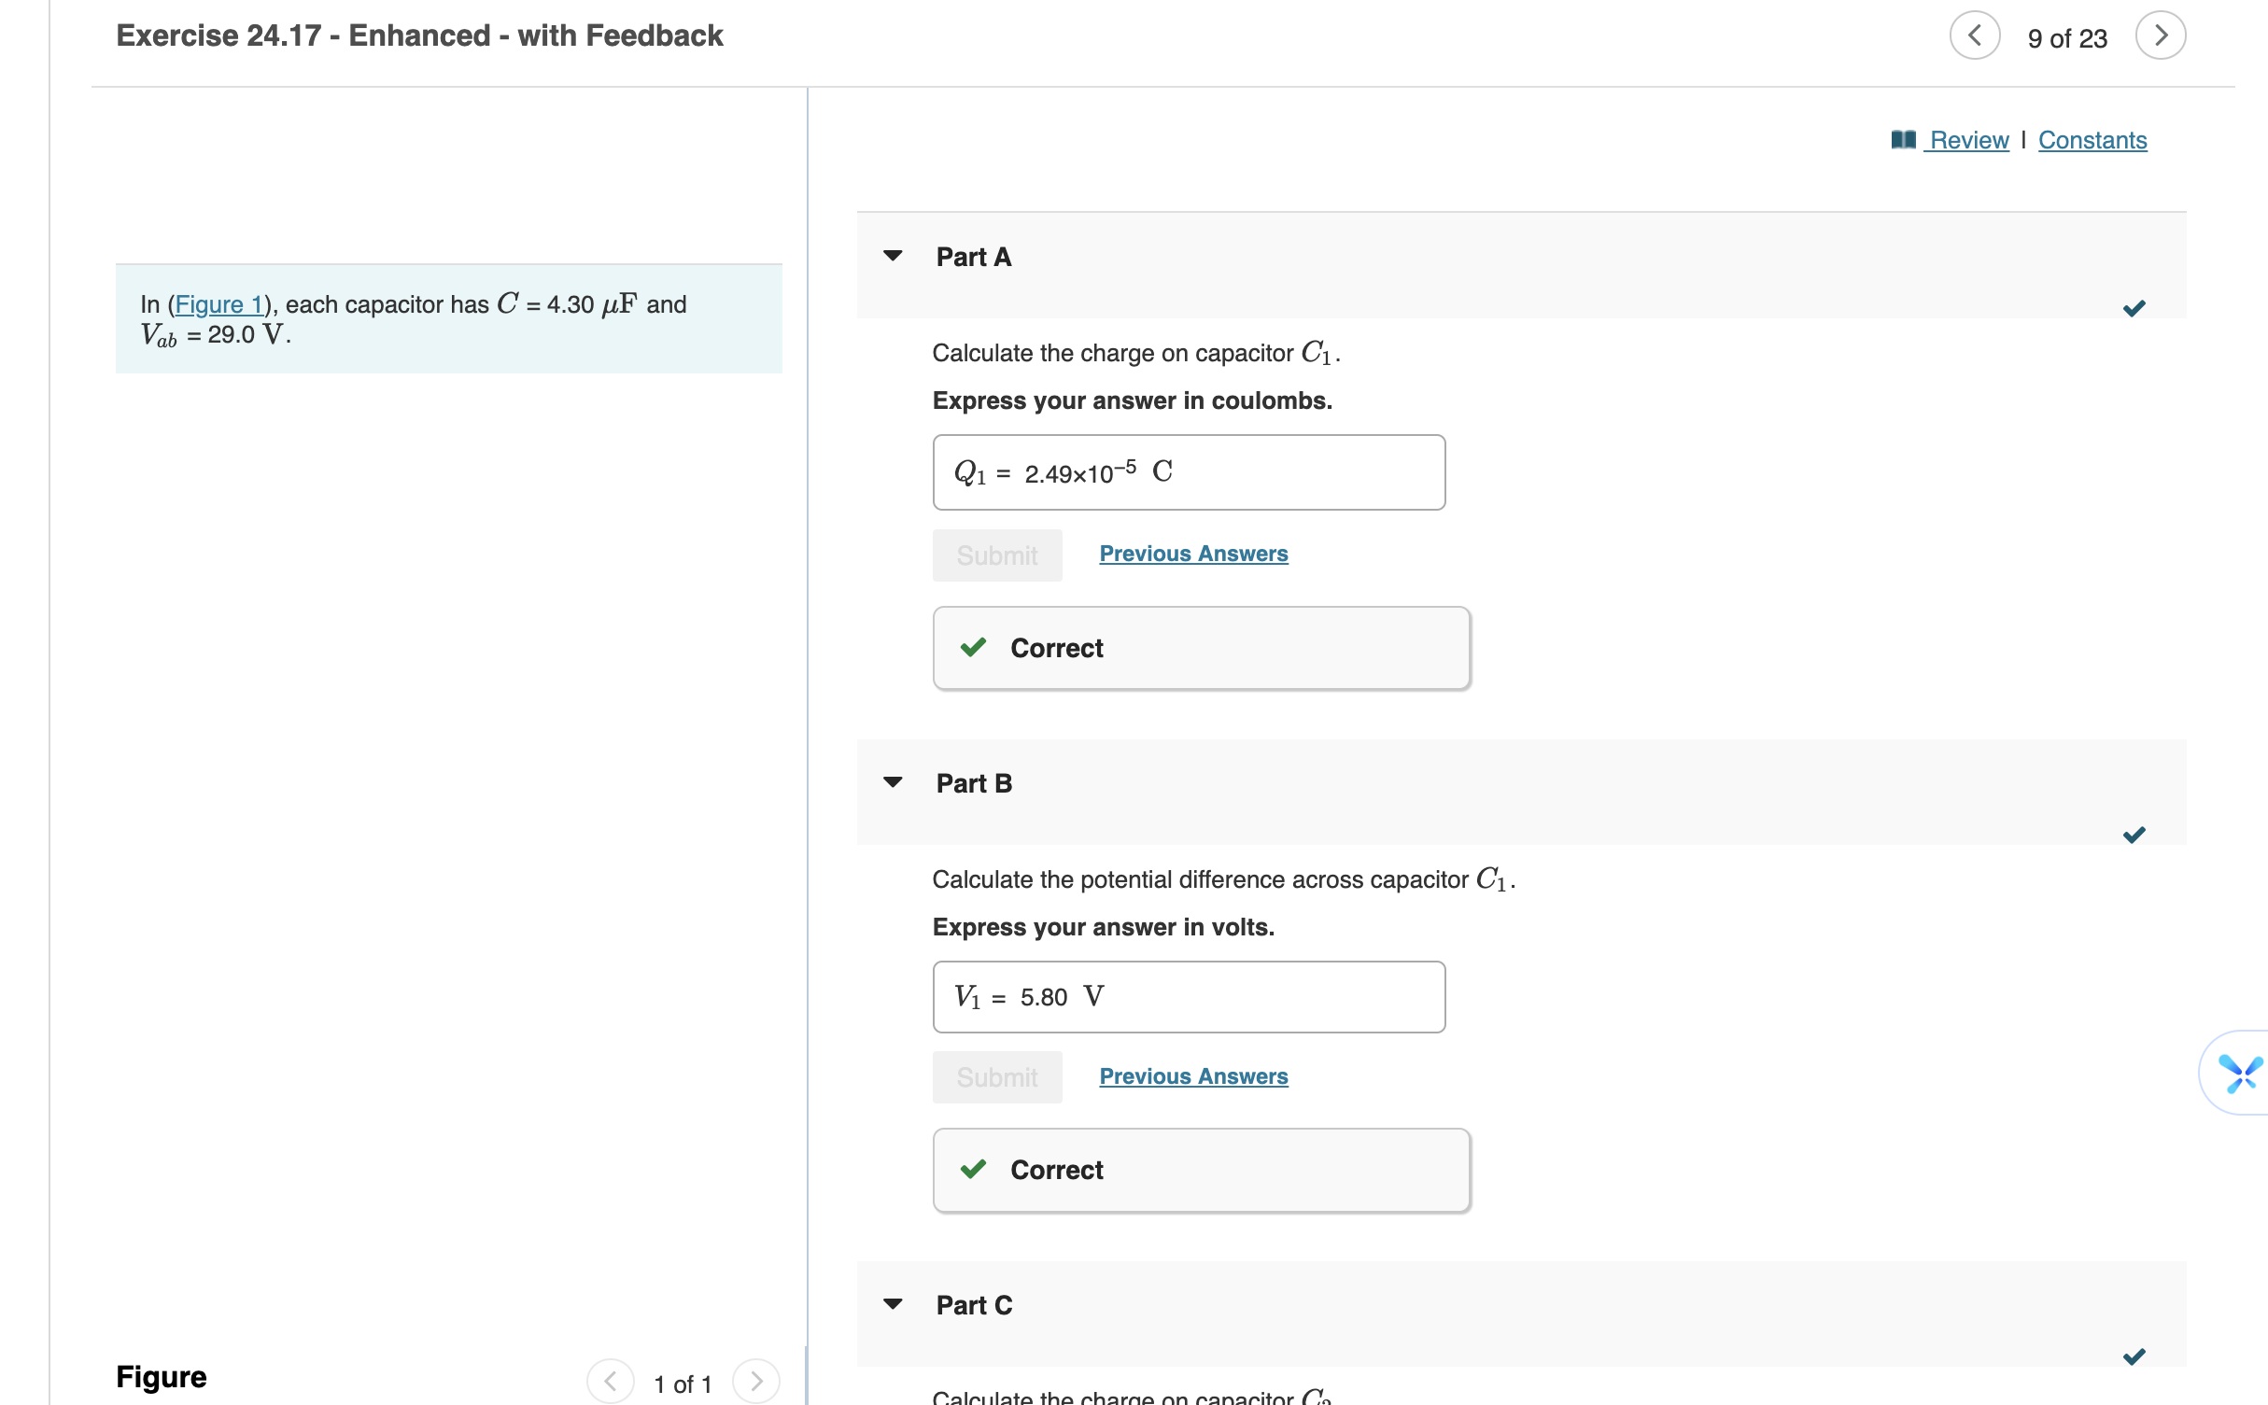
Task: Open the Constants link
Action: pyautogui.click(x=2092, y=140)
